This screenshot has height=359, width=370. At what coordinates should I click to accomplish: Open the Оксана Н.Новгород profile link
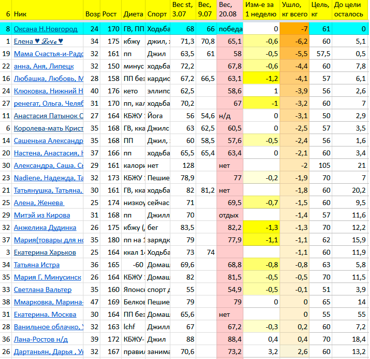pyautogui.click(x=46, y=29)
